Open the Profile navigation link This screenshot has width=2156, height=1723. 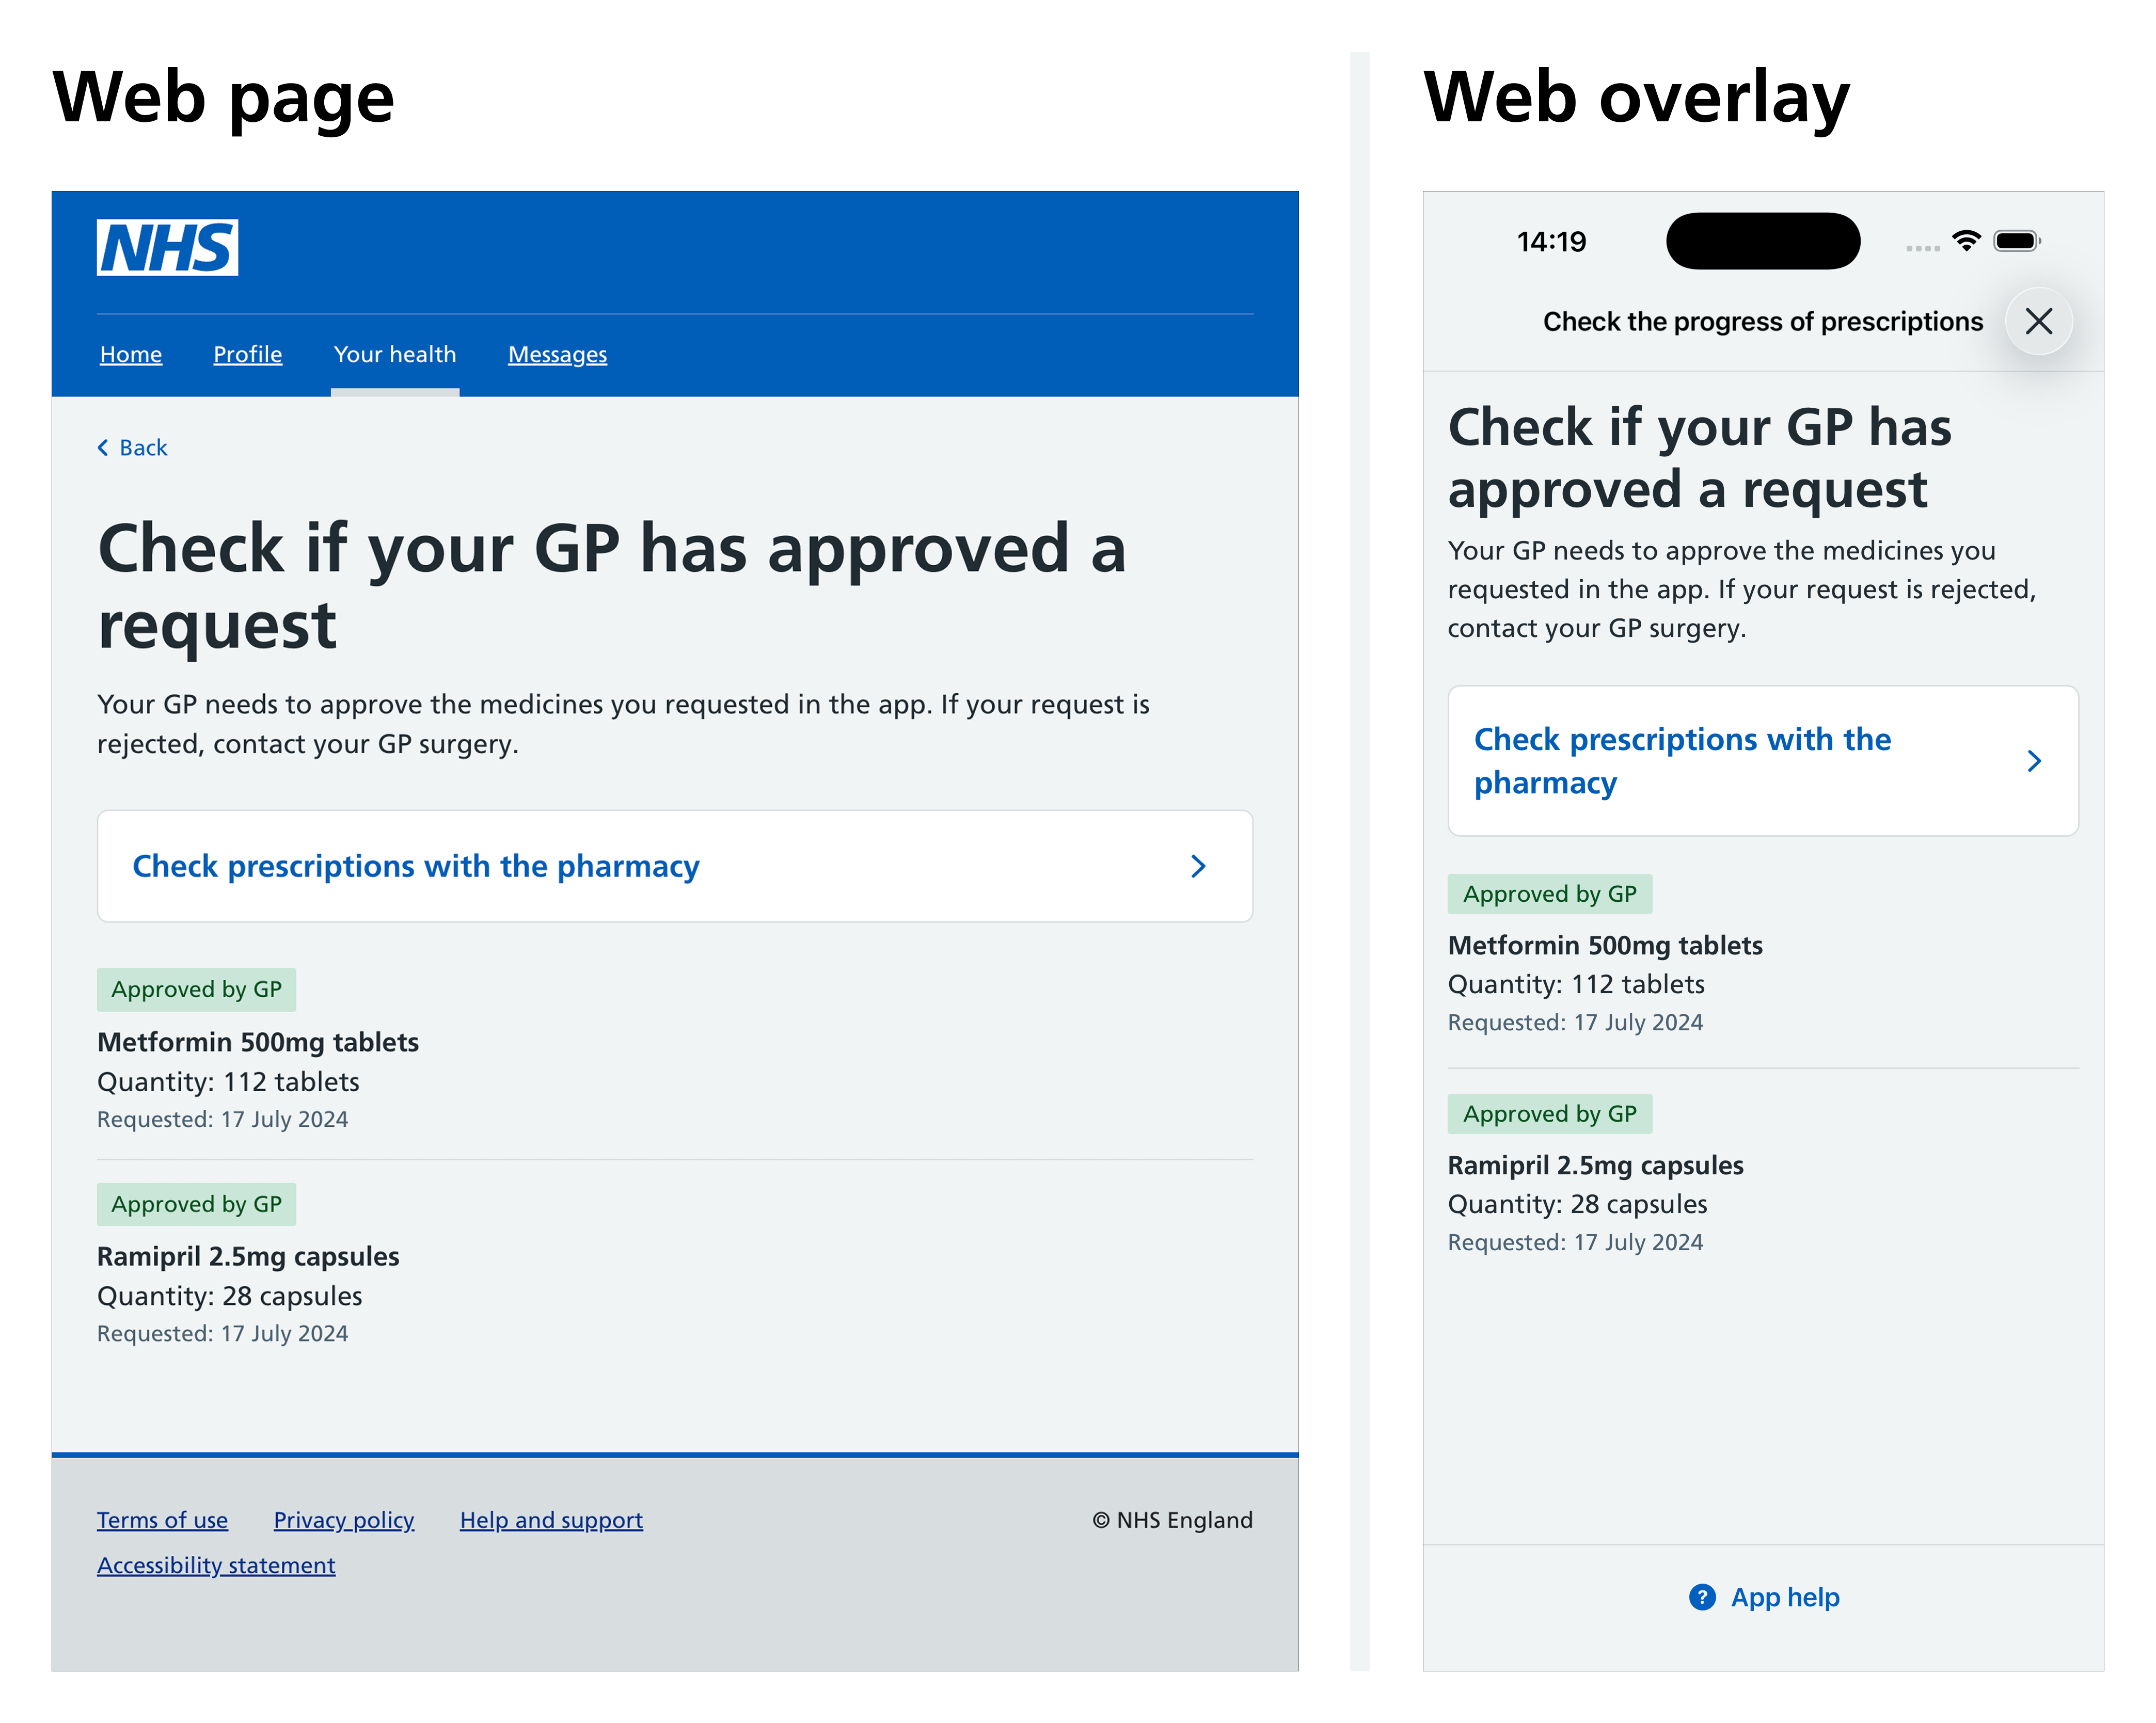248,354
